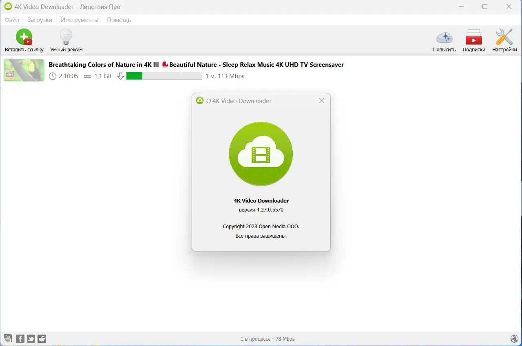Open the Загрузки menu
522x346 pixels.
pyautogui.click(x=40, y=20)
